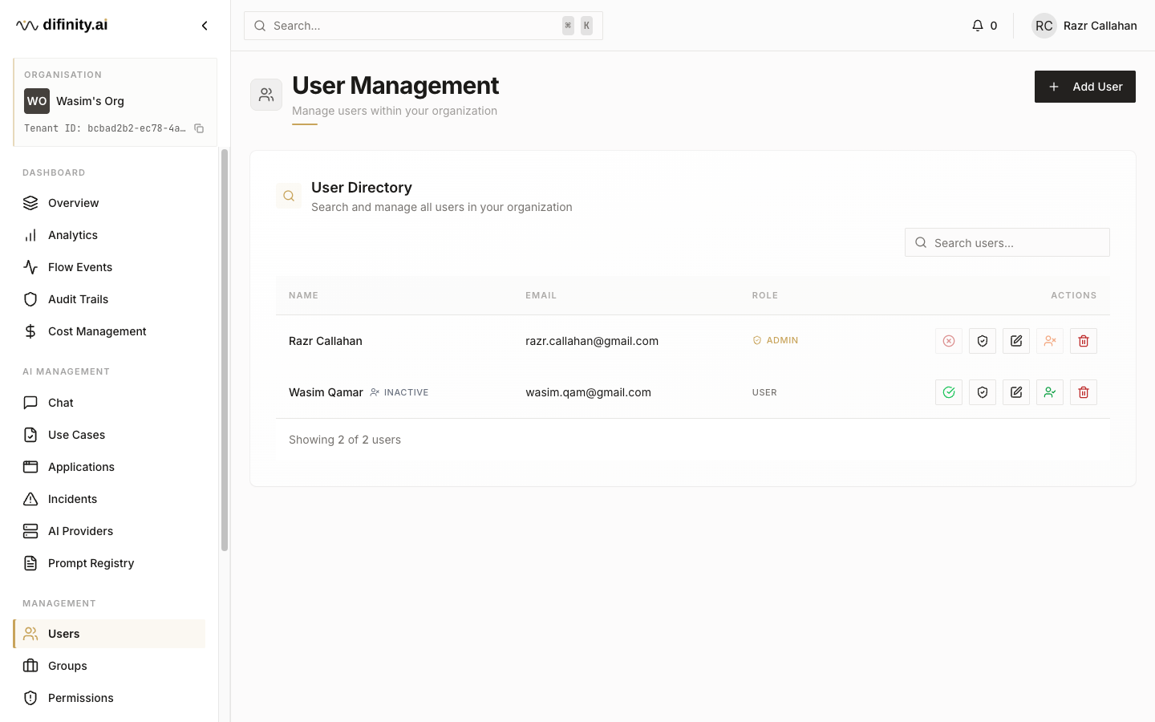Click the Groups briefcase icon
Viewport: 1155px width, 722px height.
coord(30,666)
